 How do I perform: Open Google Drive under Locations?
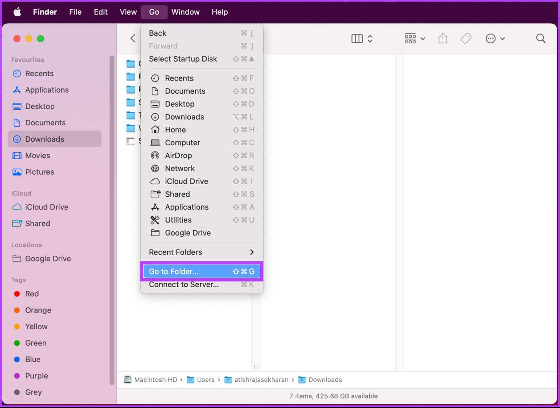click(48, 259)
